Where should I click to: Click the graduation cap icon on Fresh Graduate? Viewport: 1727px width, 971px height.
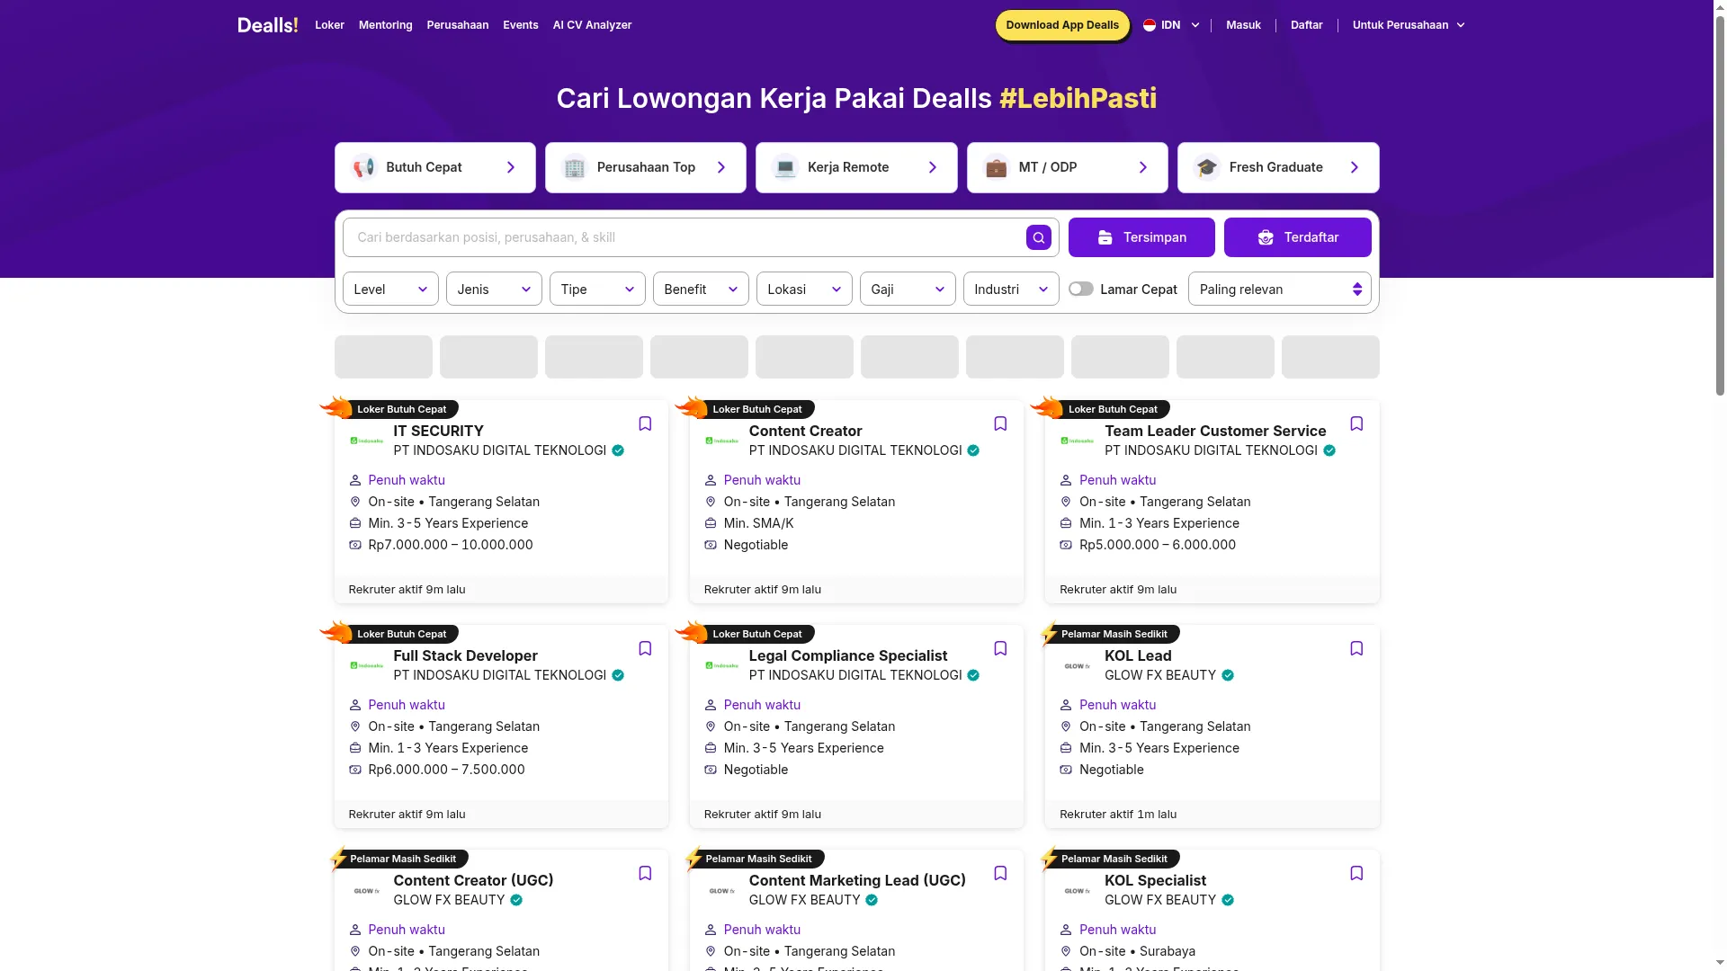[x=1206, y=167]
